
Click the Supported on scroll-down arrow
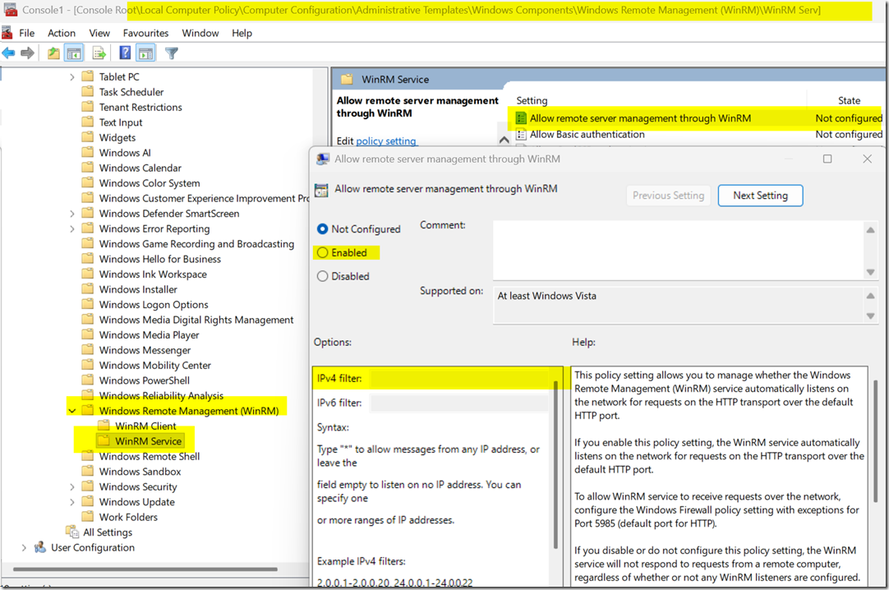pos(870,316)
